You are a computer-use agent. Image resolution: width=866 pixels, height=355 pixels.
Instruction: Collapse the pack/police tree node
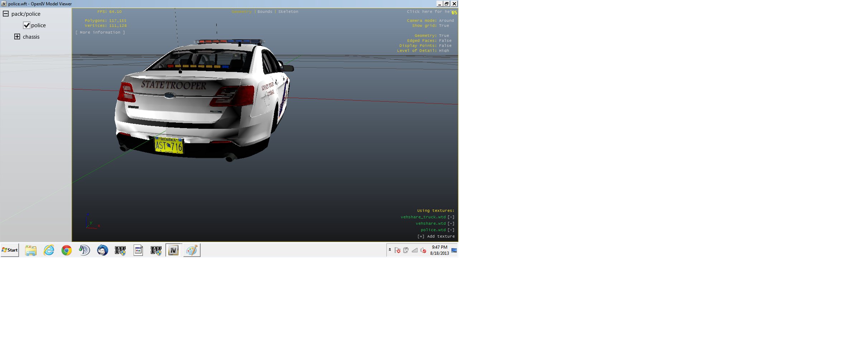6,14
